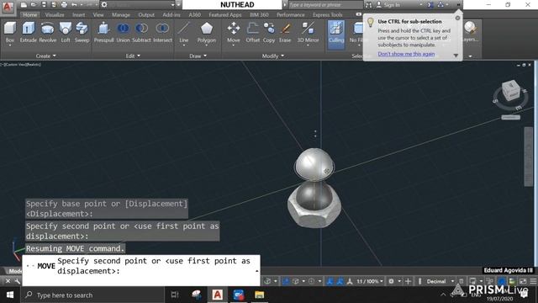
Task: Toggle auto-scale annotation icon in status bar
Action: pyautogui.click(x=340, y=281)
